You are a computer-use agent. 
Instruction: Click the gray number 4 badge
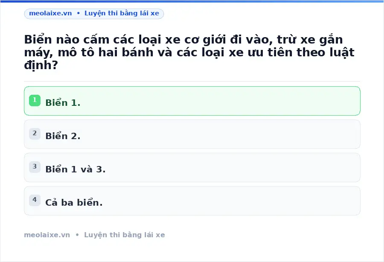click(x=35, y=200)
